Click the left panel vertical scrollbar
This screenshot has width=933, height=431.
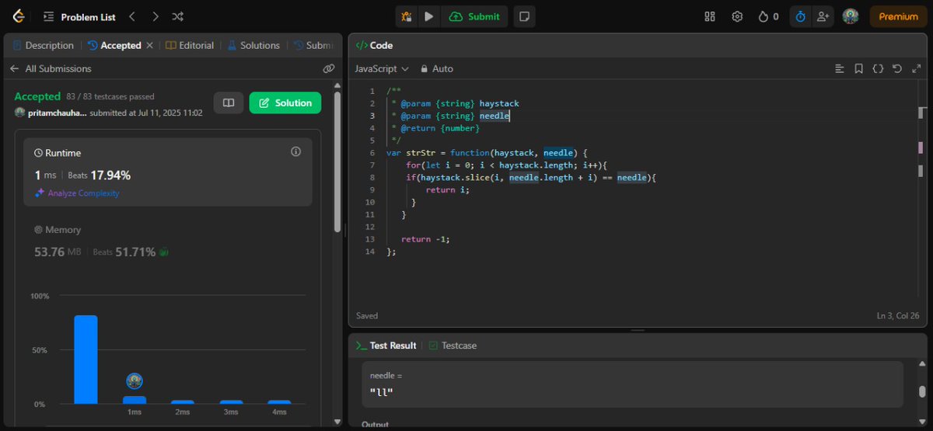pos(337,163)
